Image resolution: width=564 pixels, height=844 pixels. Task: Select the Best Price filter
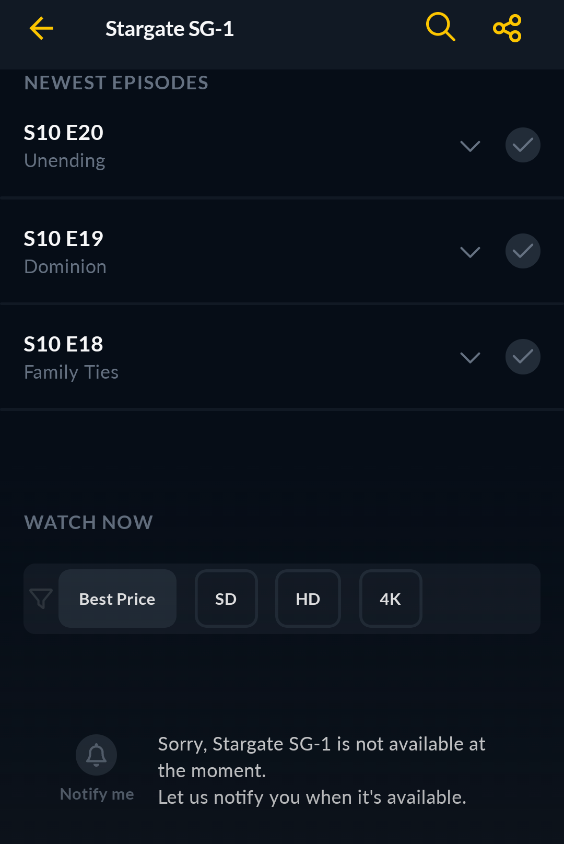[118, 599]
